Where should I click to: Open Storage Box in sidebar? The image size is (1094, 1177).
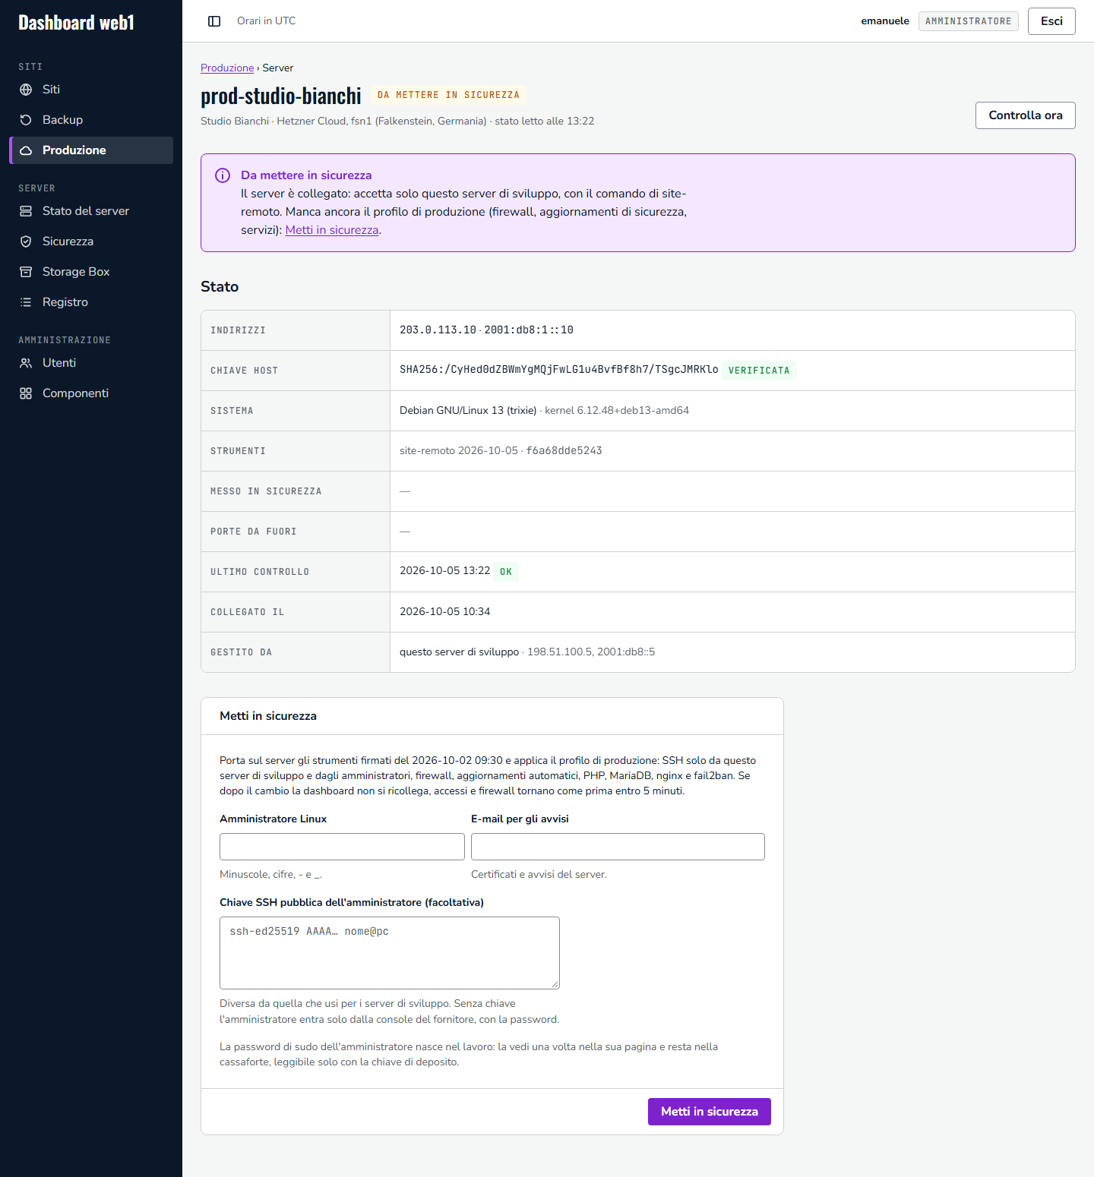[91, 272]
